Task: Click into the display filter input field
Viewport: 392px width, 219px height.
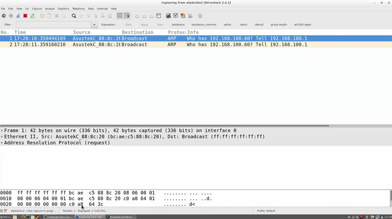Action: (54, 24)
